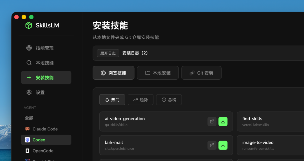Click the vercel-labs/skills source text

[256, 125]
